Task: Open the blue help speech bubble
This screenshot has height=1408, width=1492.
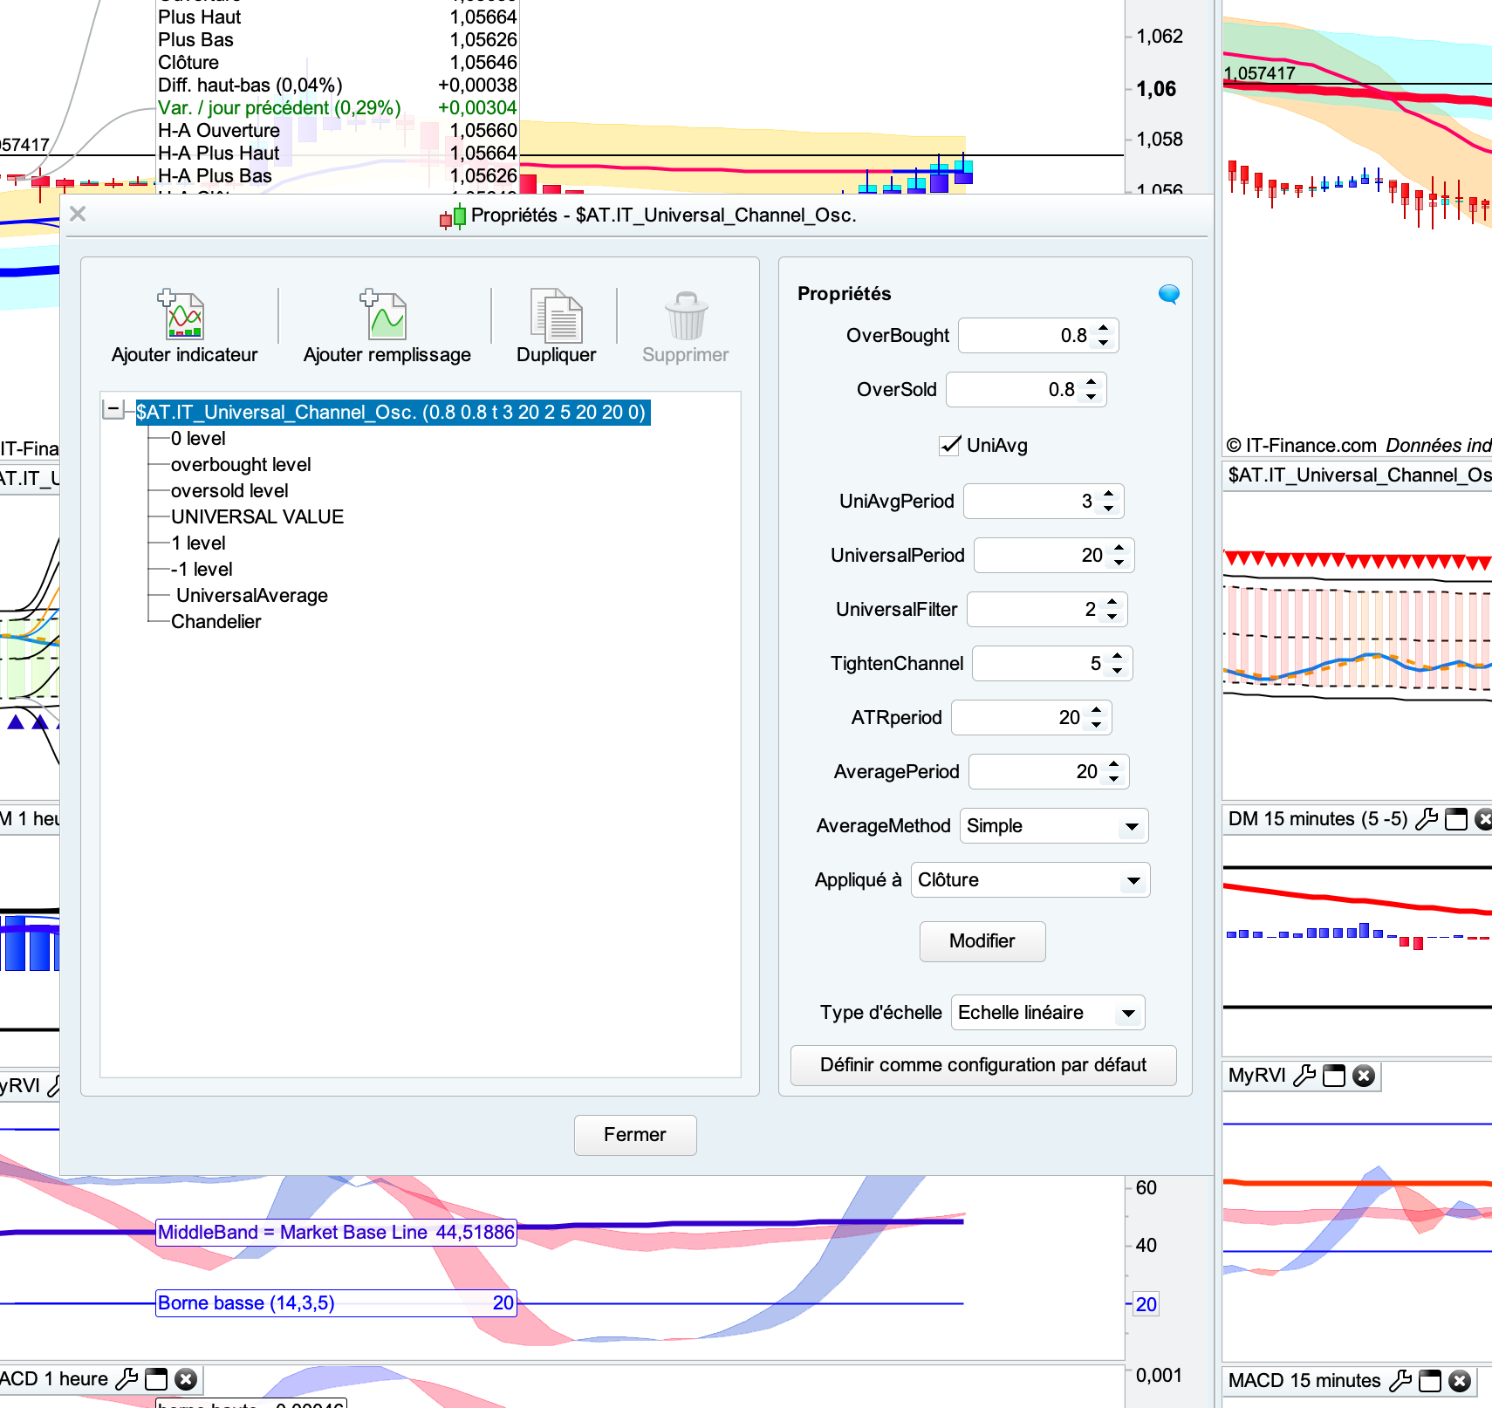Action: (x=1169, y=294)
